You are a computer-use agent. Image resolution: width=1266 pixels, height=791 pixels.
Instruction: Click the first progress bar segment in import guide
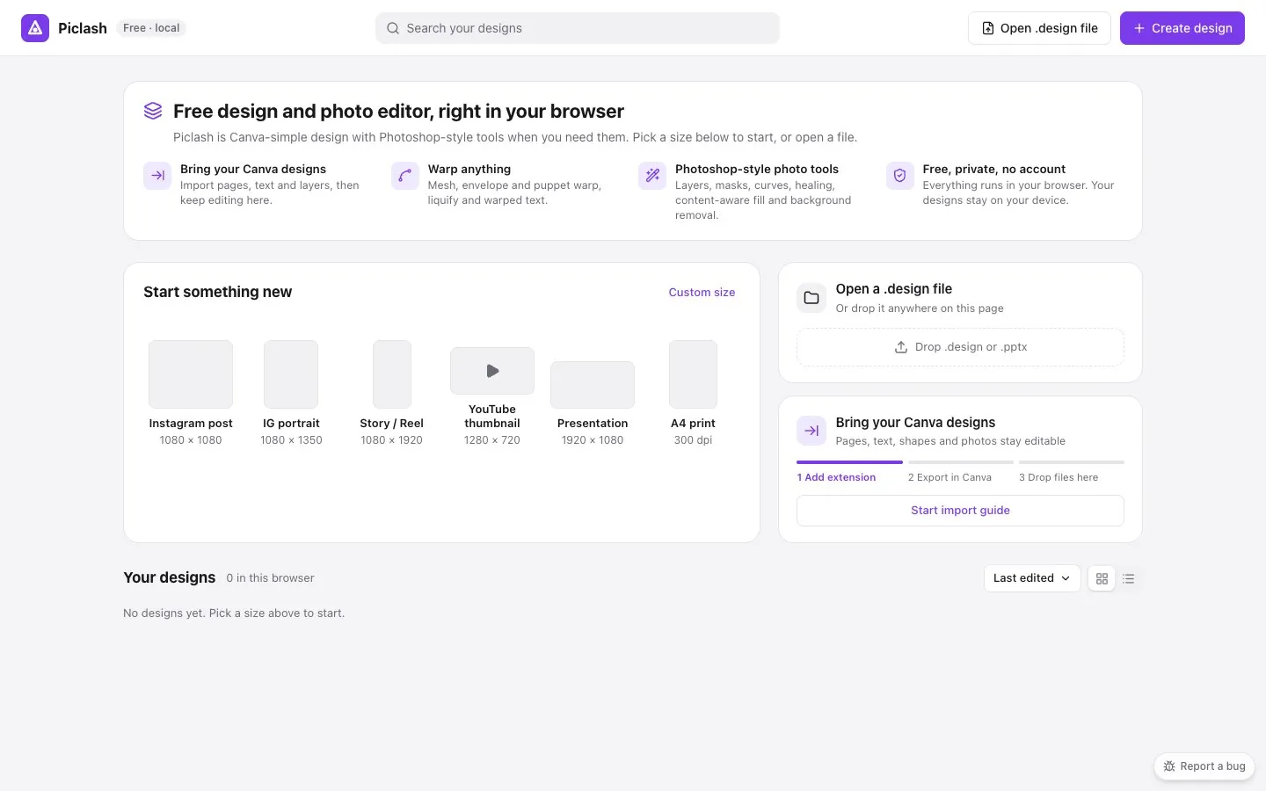click(849, 462)
